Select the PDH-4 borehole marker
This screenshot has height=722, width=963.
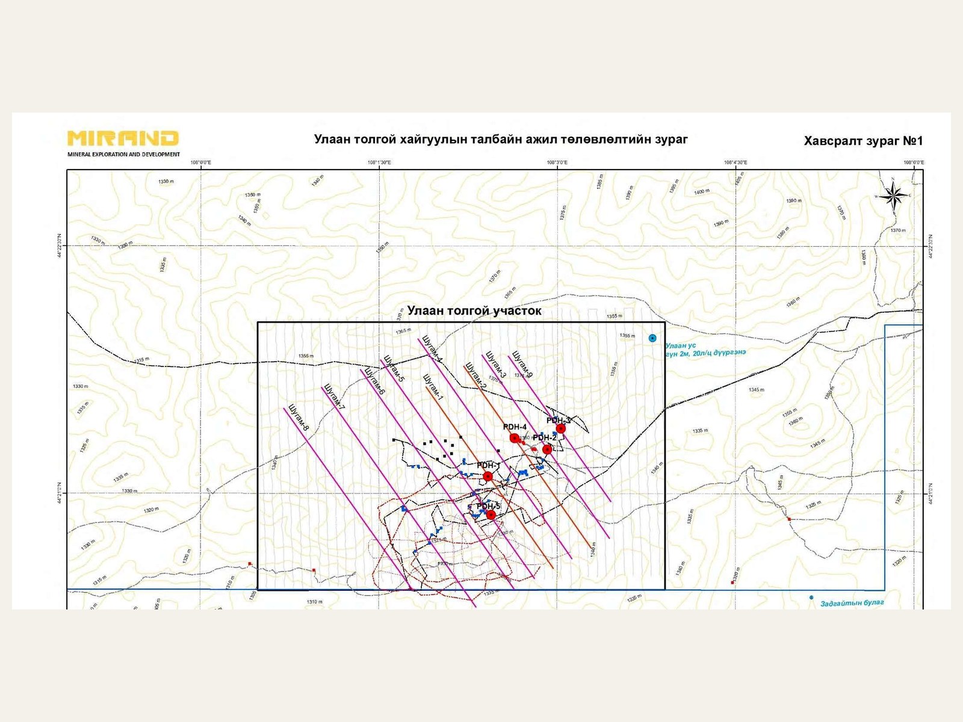pyautogui.click(x=515, y=438)
